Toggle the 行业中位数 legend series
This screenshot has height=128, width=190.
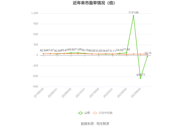pos(102,113)
